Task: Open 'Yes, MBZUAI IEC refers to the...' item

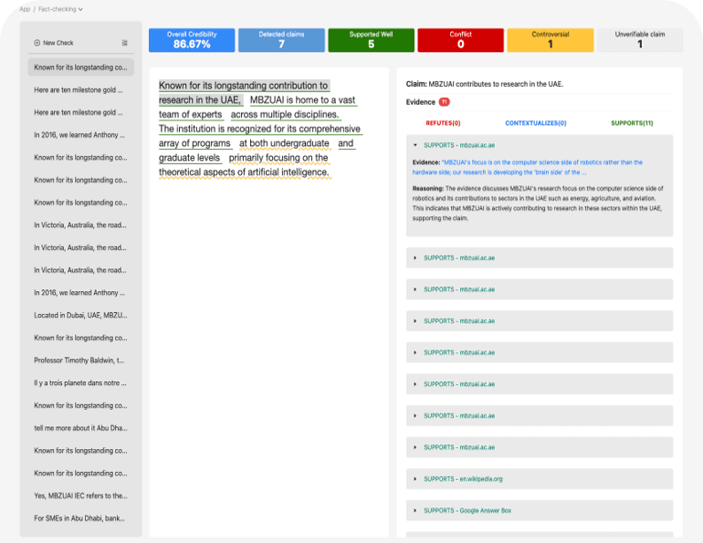Action: click(80, 496)
